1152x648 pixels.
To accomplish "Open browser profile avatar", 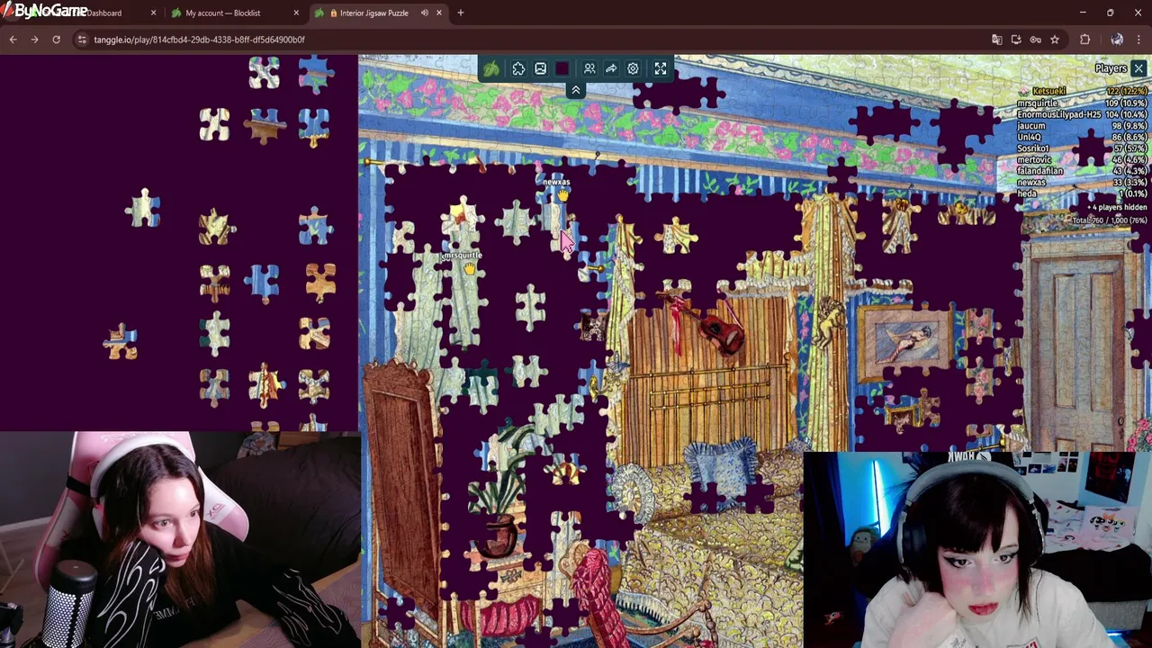I will click(1117, 40).
